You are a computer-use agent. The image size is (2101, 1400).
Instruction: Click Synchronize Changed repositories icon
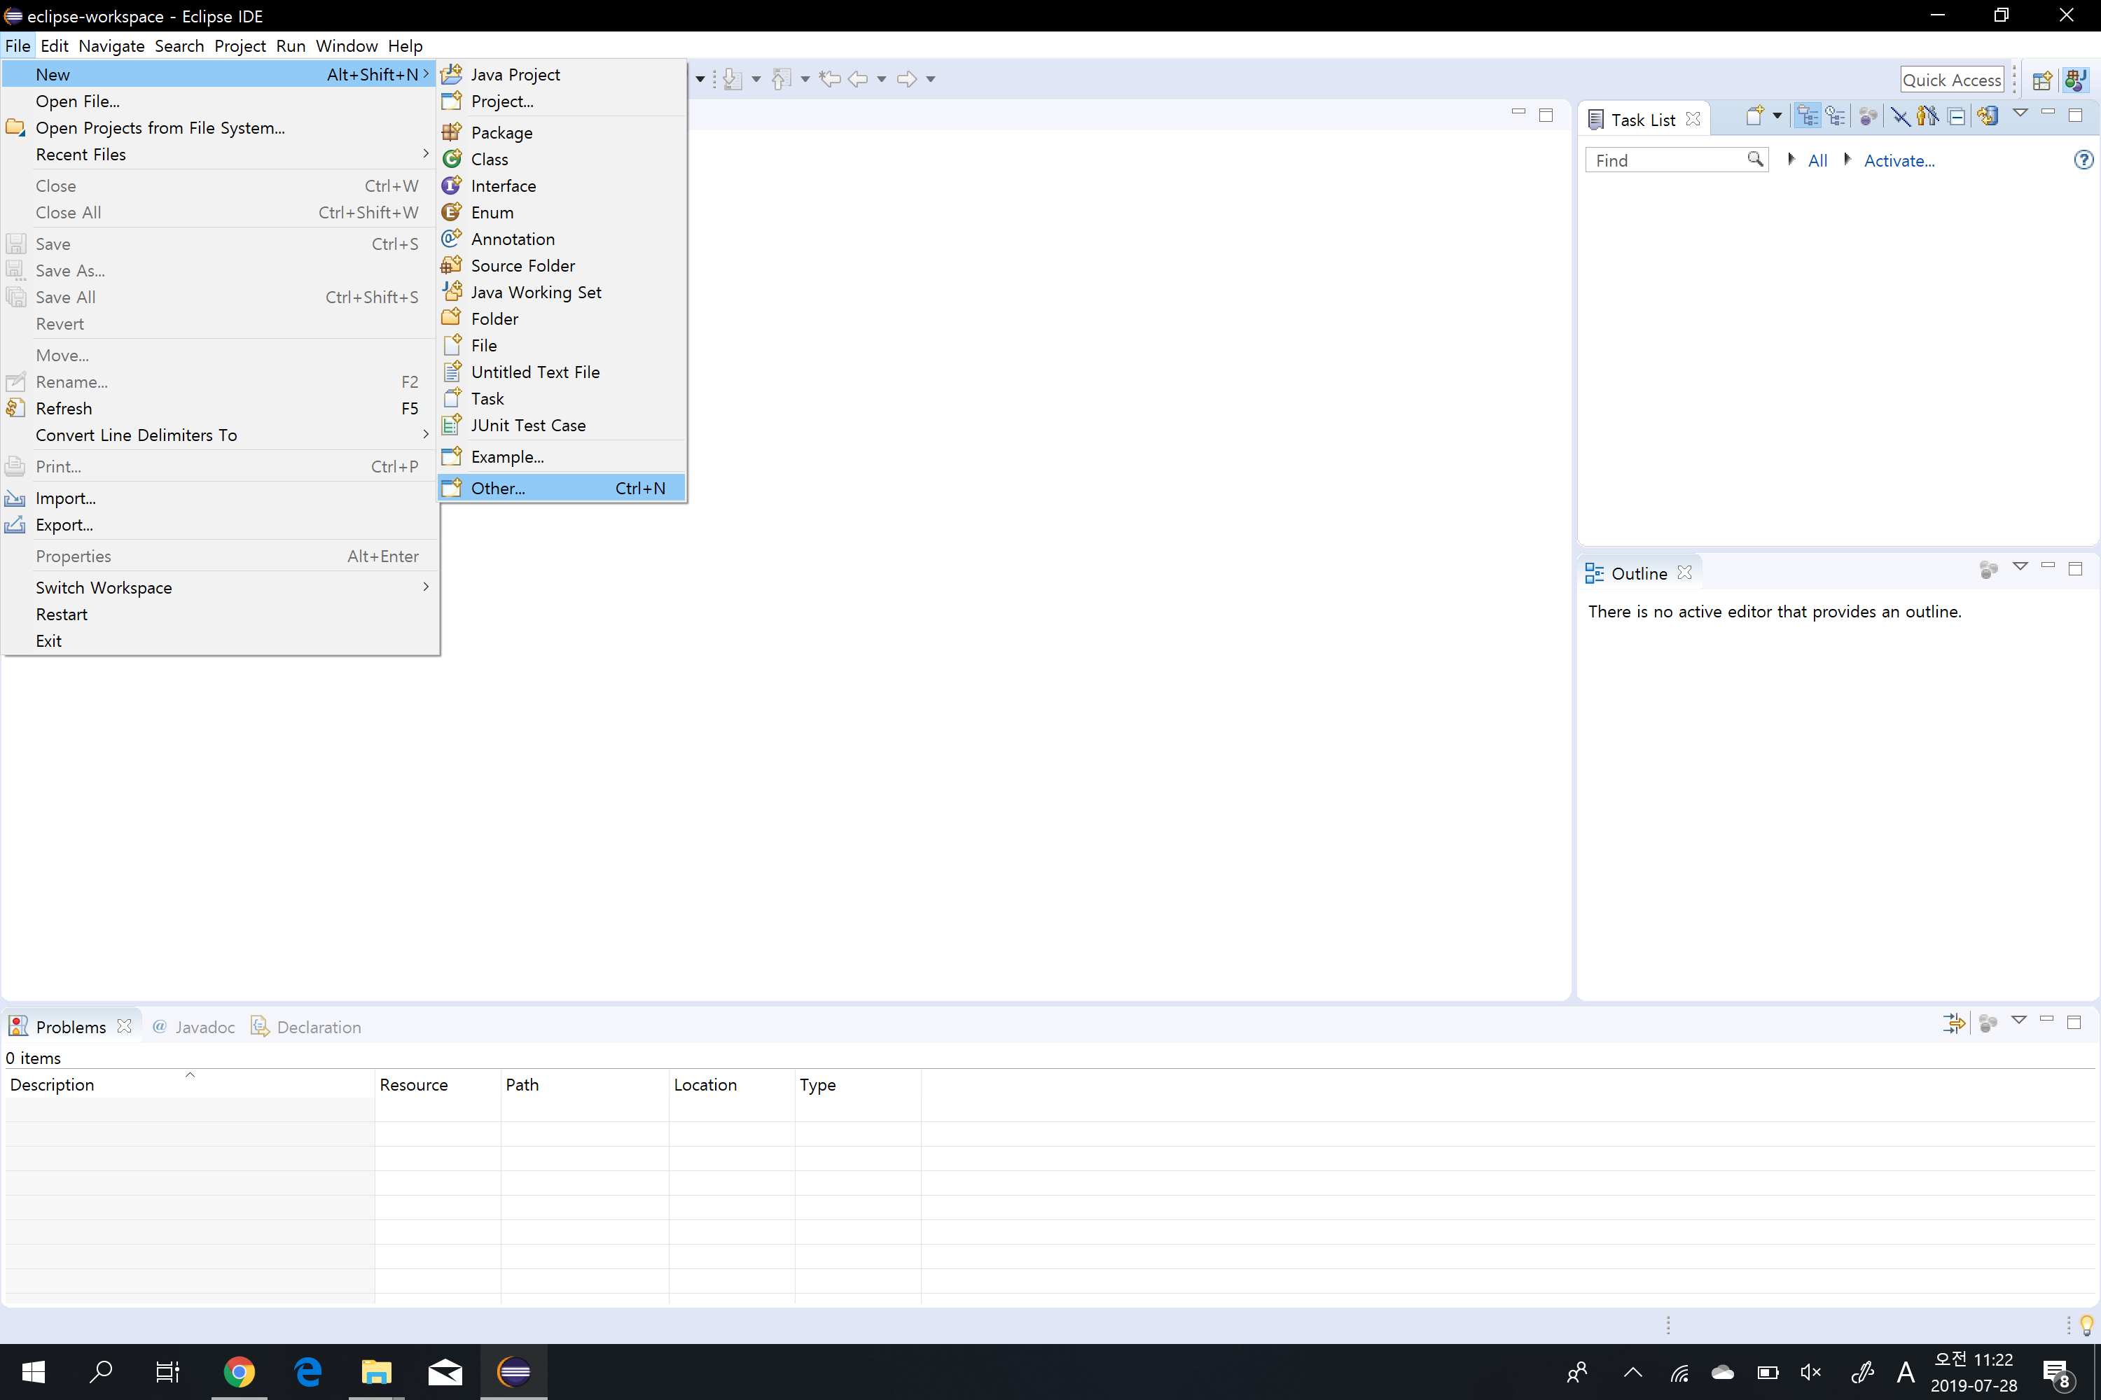click(1988, 116)
